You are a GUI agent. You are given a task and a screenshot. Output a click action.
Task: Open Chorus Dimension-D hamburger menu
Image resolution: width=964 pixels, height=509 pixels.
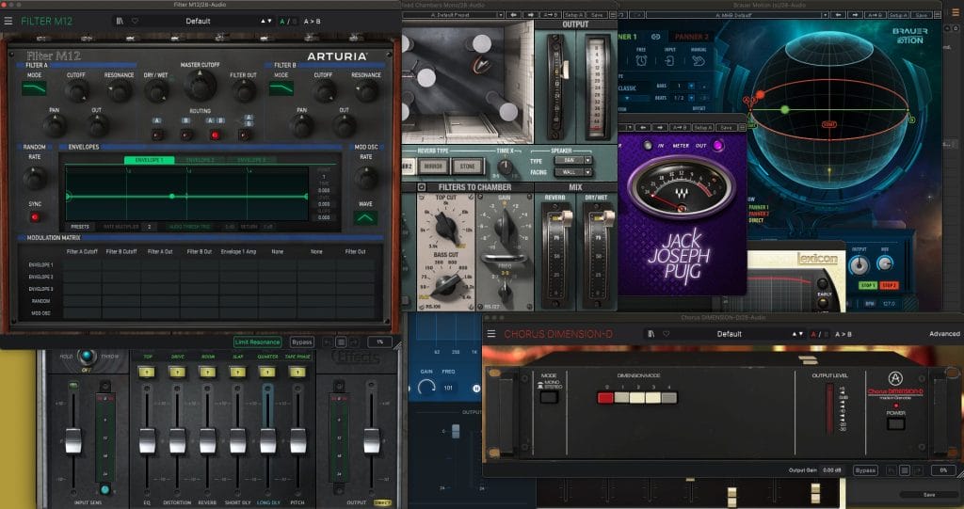click(x=491, y=334)
